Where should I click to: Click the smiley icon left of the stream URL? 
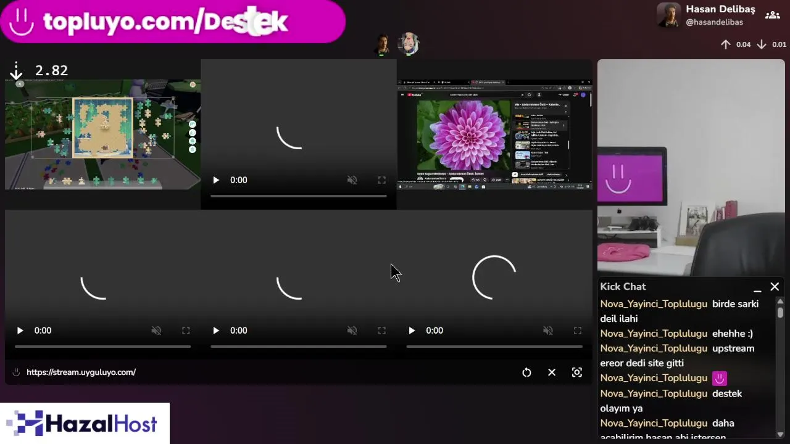tap(16, 372)
